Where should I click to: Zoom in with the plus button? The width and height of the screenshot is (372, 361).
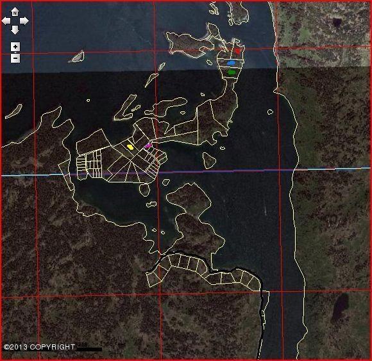pyautogui.click(x=15, y=47)
